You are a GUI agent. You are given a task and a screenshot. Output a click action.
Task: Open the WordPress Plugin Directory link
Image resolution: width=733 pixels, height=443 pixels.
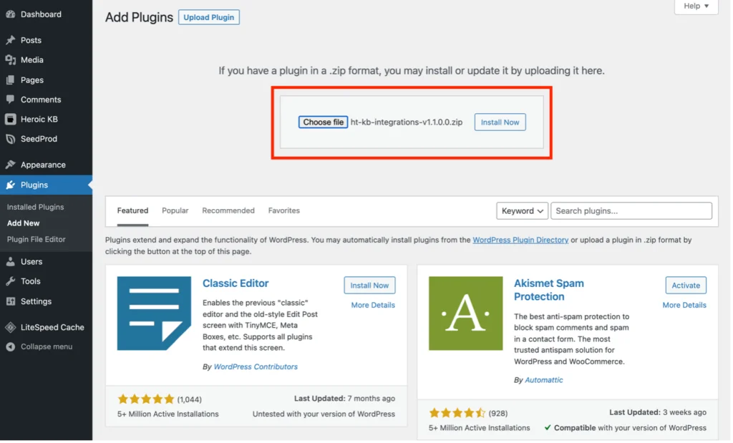click(x=521, y=240)
